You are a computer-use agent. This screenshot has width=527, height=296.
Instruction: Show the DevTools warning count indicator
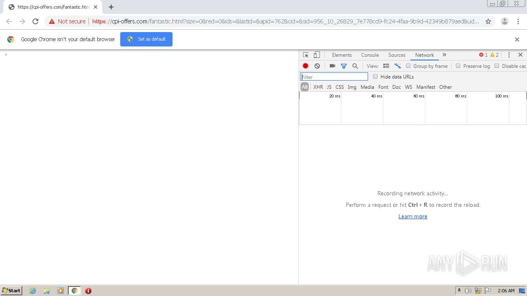pyautogui.click(x=494, y=55)
